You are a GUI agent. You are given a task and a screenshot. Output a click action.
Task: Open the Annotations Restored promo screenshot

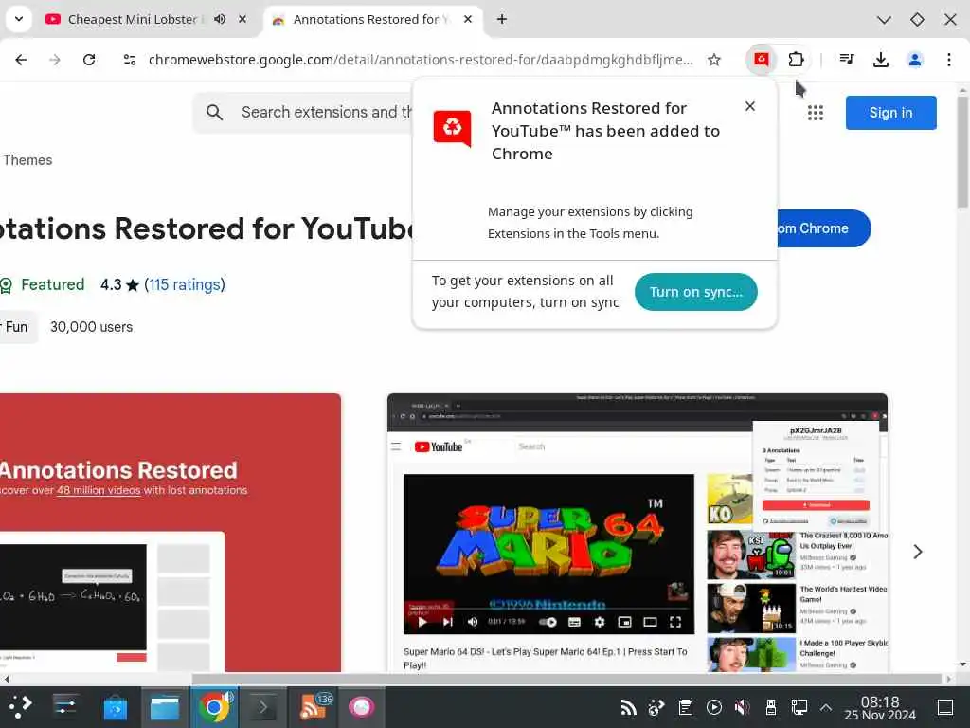pos(171,533)
